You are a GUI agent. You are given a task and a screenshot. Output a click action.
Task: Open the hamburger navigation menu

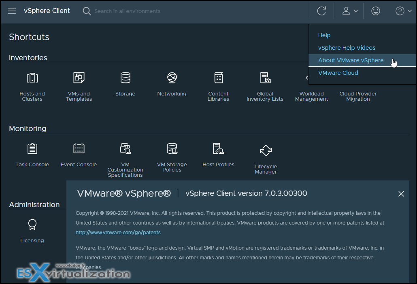click(x=12, y=11)
